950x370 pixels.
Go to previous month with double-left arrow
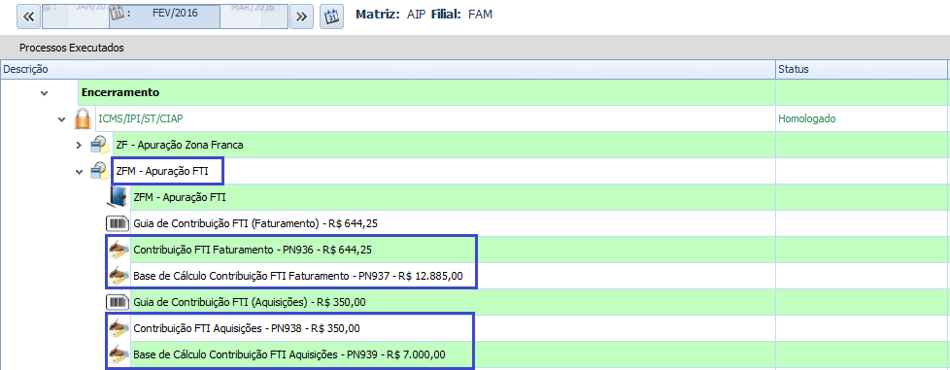(28, 17)
